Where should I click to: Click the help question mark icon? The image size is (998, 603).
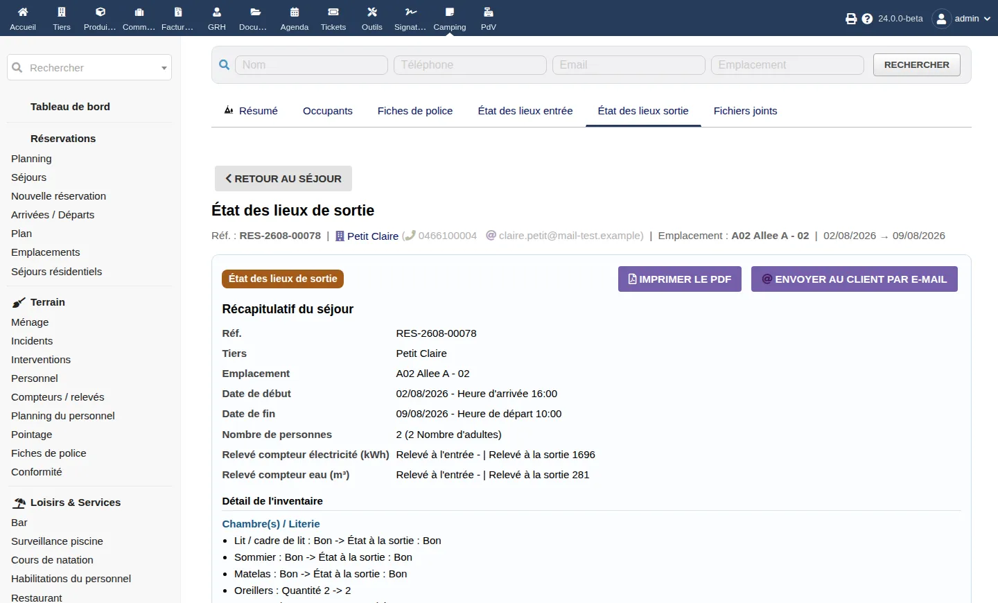tap(867, 19)
